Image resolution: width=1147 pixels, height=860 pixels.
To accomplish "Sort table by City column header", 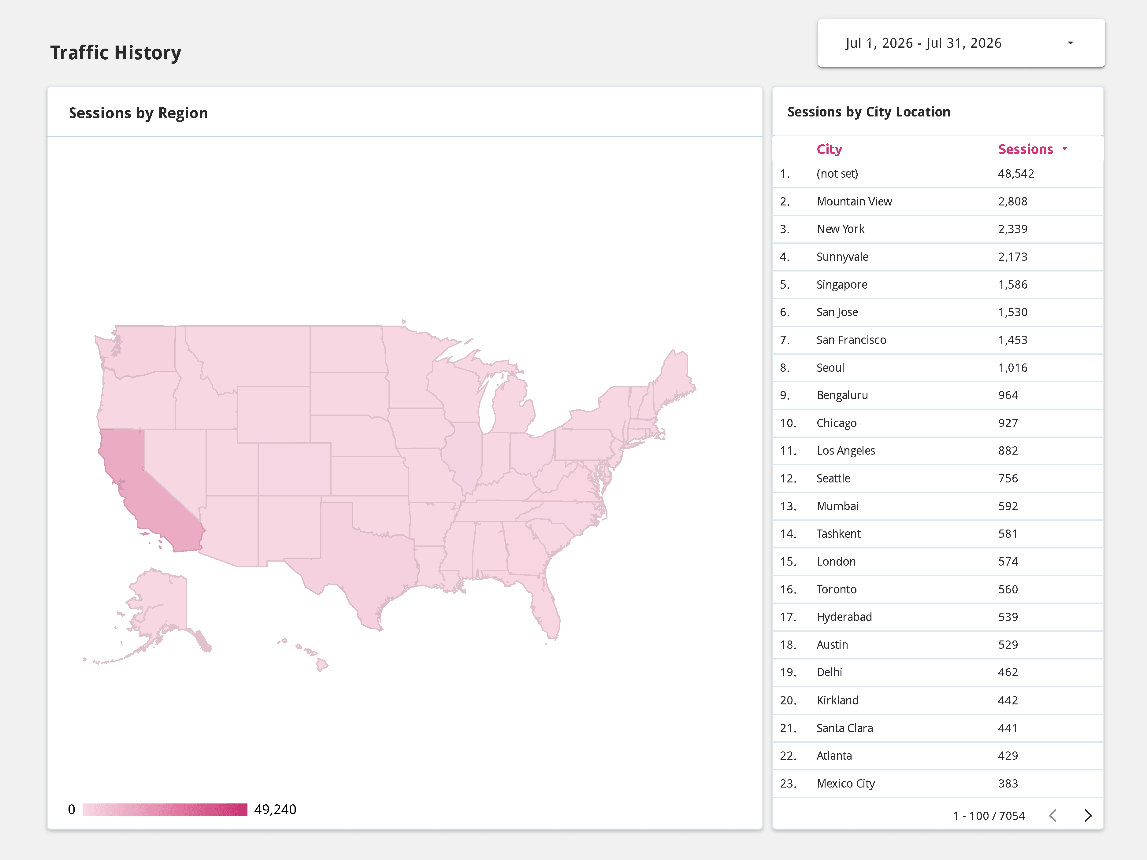I will point(829,149).
